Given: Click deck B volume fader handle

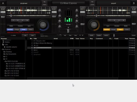Looking at the screenshot, I should tap(82, 24).
